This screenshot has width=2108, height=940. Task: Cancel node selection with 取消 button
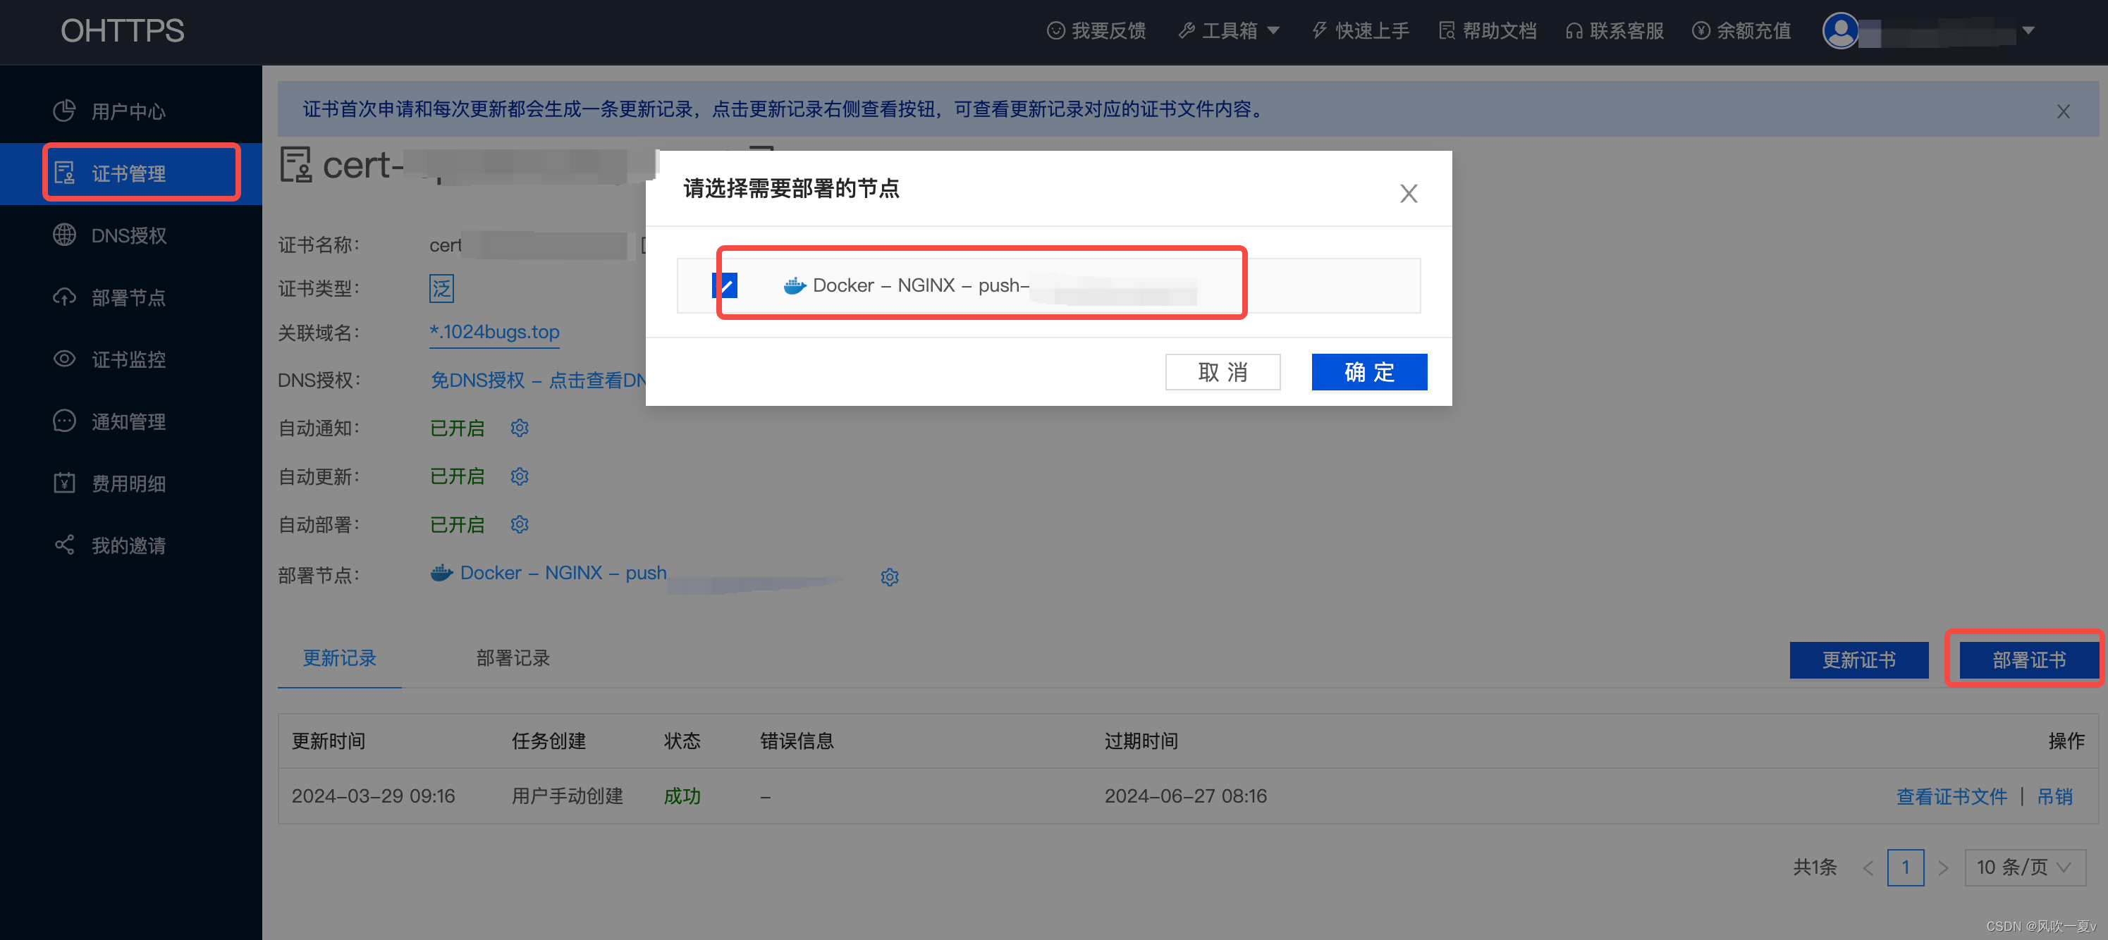(x=1222, y=372)
